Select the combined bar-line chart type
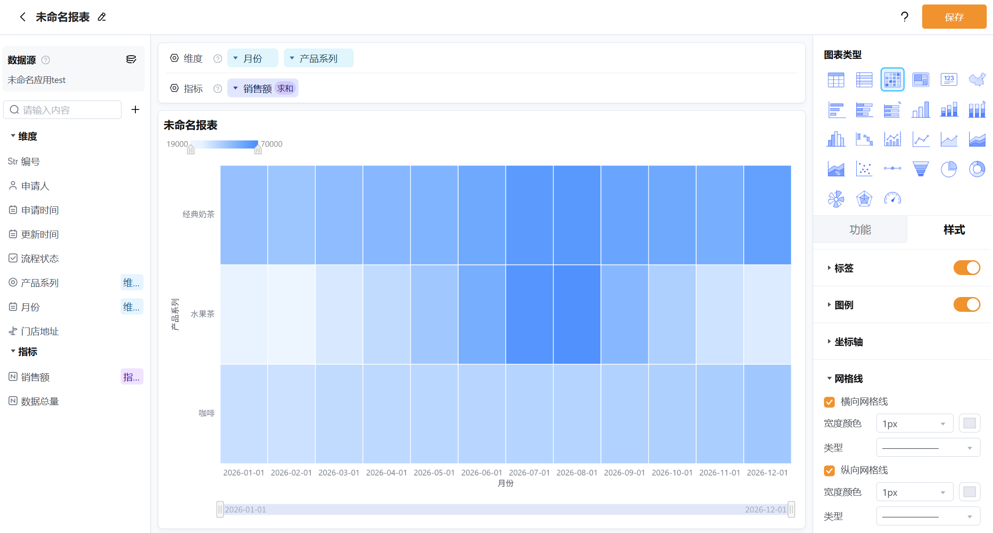The image size is (993, 533). click(x=892, y=140)
